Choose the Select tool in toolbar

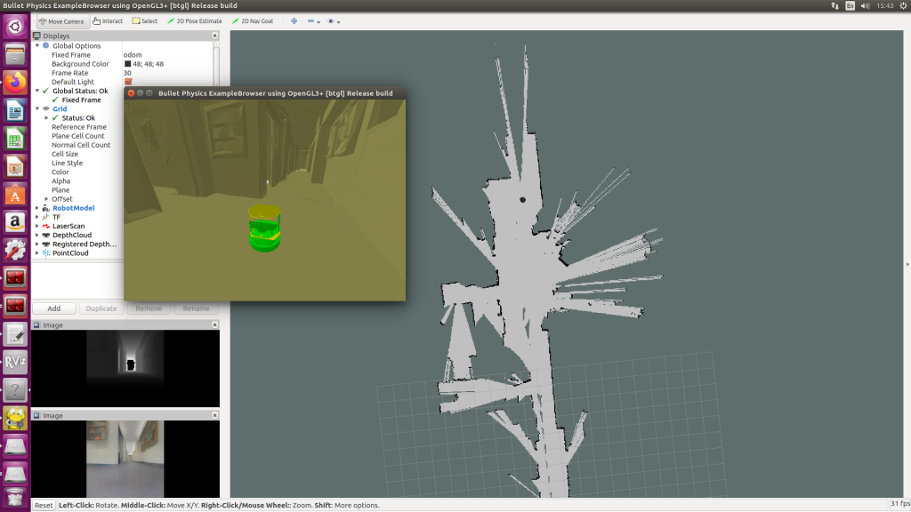(x=145, y=21)
